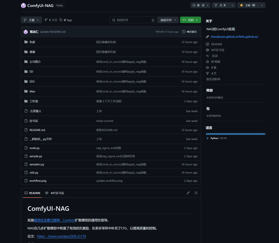Click the Python language progress bar

click(235, 134)
